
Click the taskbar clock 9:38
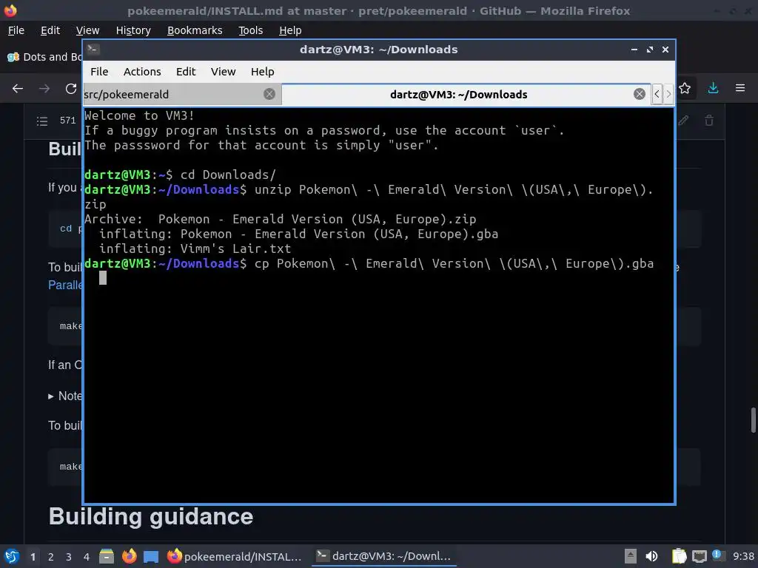point(743,556)
